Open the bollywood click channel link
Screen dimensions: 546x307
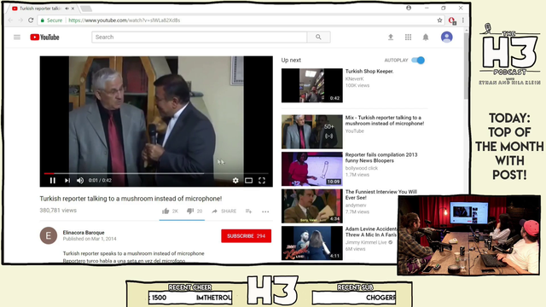pyautogui.click(x=362, y=168)
